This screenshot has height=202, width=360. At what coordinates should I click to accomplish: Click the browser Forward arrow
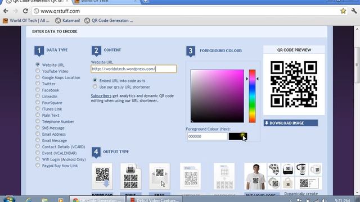[16, 11]
